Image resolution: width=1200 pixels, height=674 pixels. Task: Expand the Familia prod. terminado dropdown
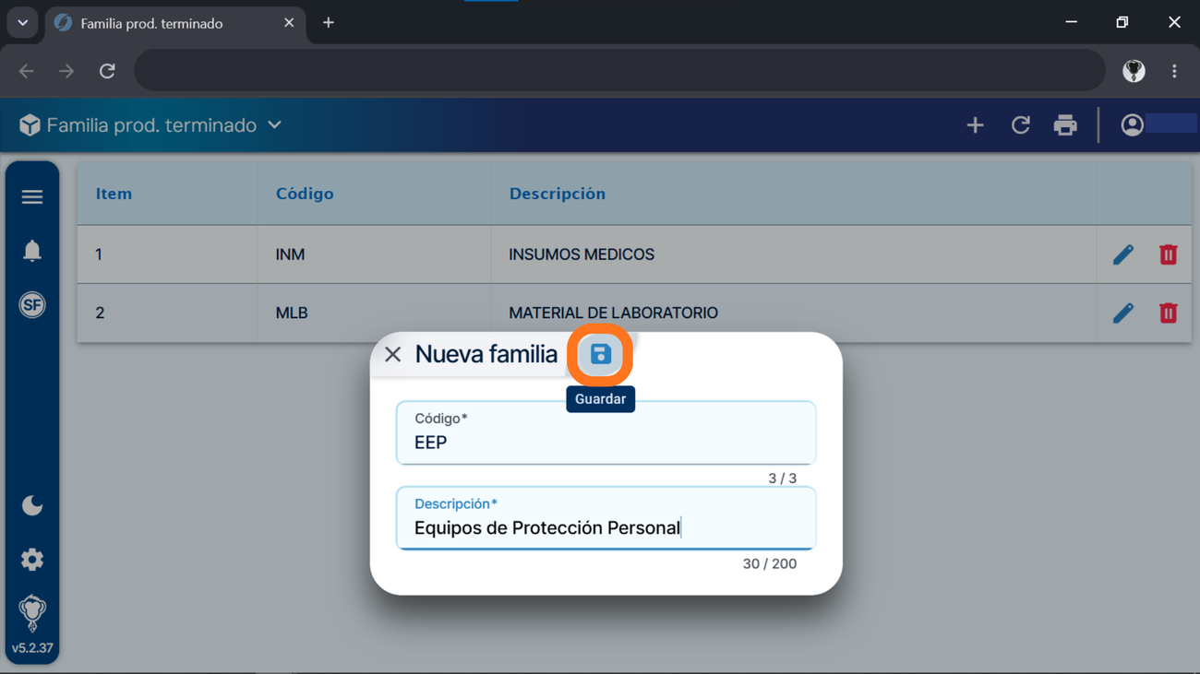[274, 125]
